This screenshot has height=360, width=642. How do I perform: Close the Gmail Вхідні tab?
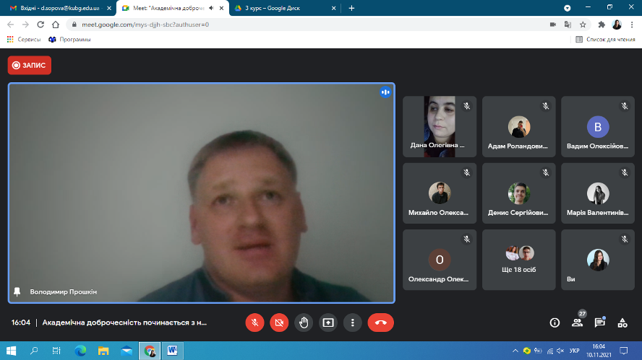click(109, 8)
